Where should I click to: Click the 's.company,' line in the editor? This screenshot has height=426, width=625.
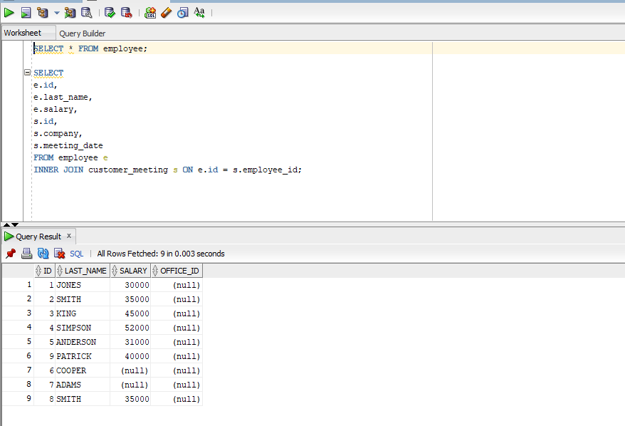58,134
